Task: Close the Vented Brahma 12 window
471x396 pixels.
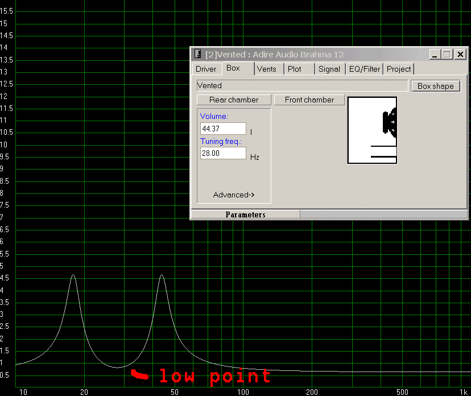Action: point(460,55)
